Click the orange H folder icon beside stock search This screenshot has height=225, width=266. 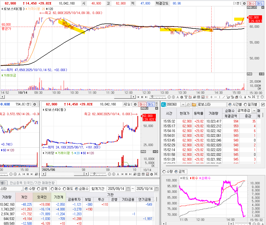[x=194, y=105]
